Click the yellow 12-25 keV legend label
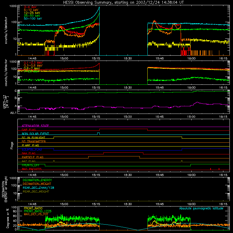Screen dimensions: 233x233 click(x=32, y=13)
